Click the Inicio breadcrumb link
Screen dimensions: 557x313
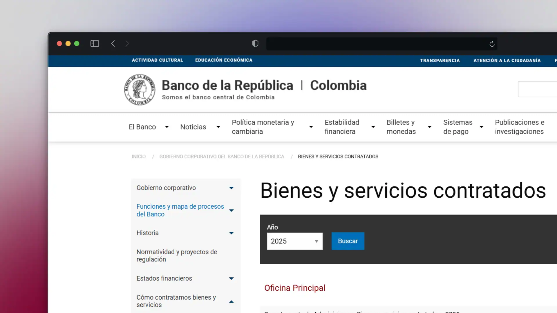click(139, 156)
